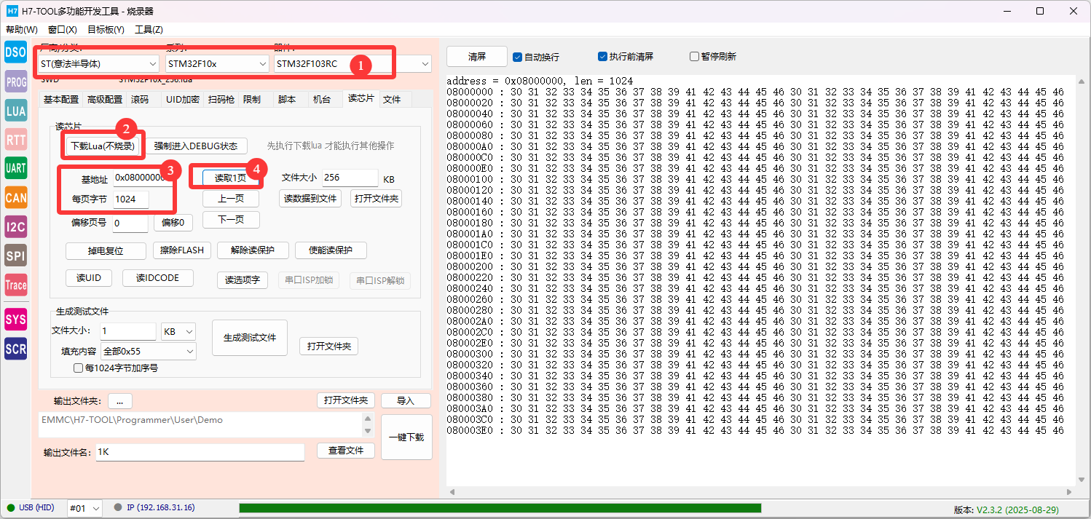Switch to the UID加密 tab
The height and width of the screenshot is (519, 1091).
[x=181, y=100]
